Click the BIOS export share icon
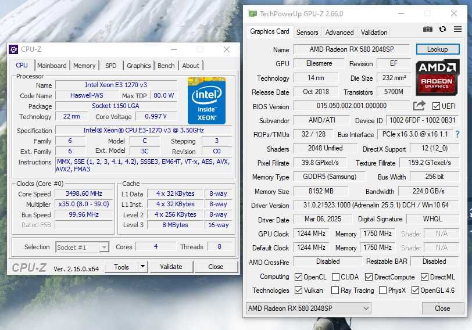 [x=419, y=106]
